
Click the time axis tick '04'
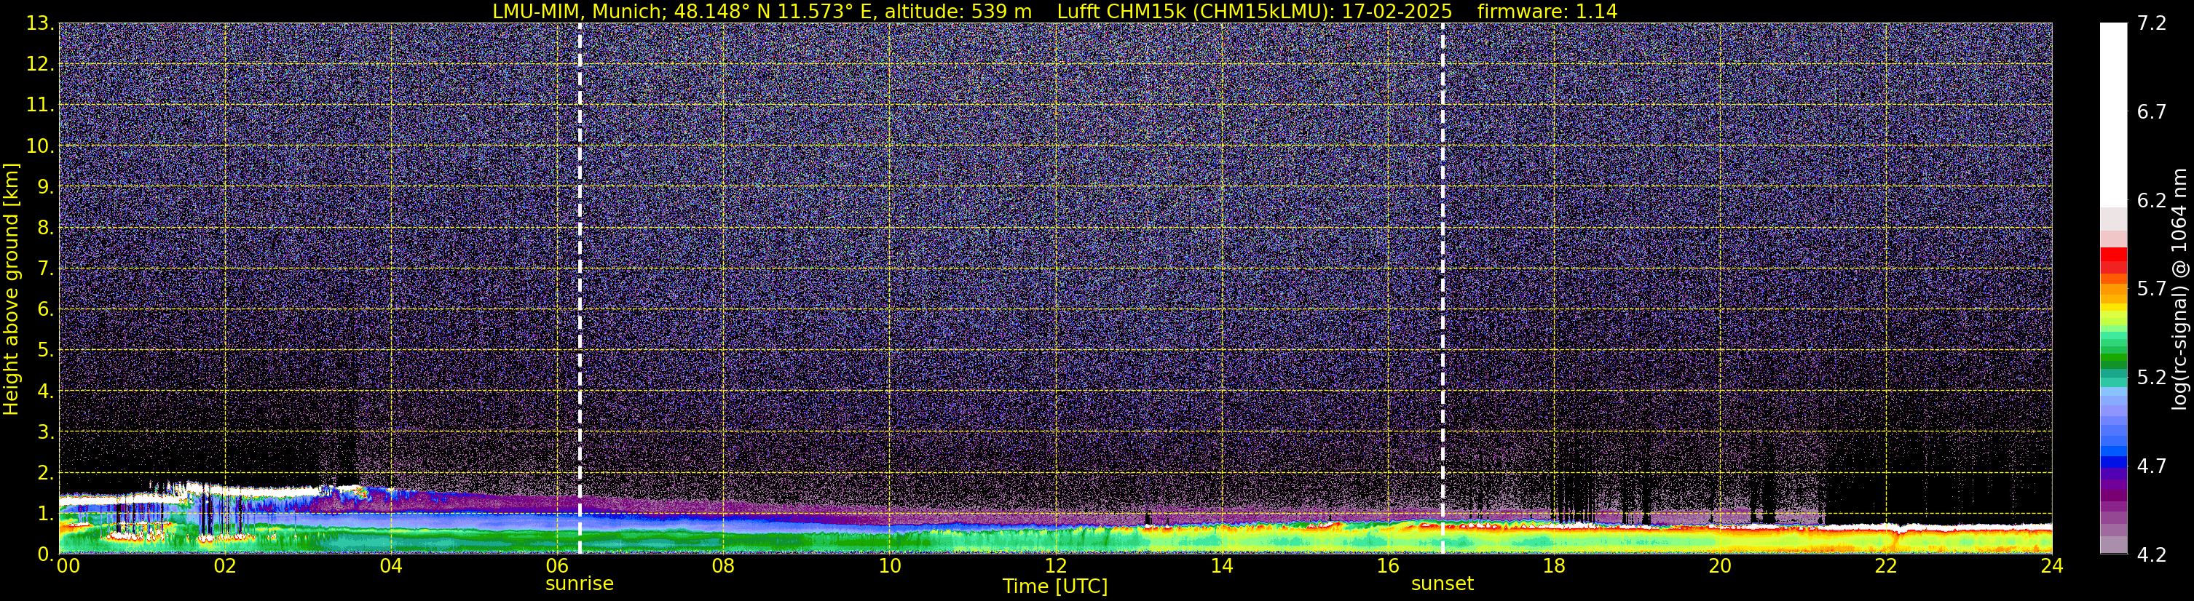click(x=391, y=566)
